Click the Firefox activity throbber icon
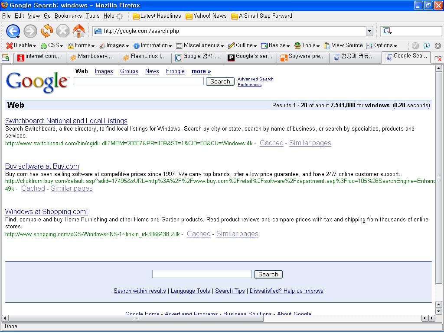Viewport: 444px width, 333px height. 120,16
